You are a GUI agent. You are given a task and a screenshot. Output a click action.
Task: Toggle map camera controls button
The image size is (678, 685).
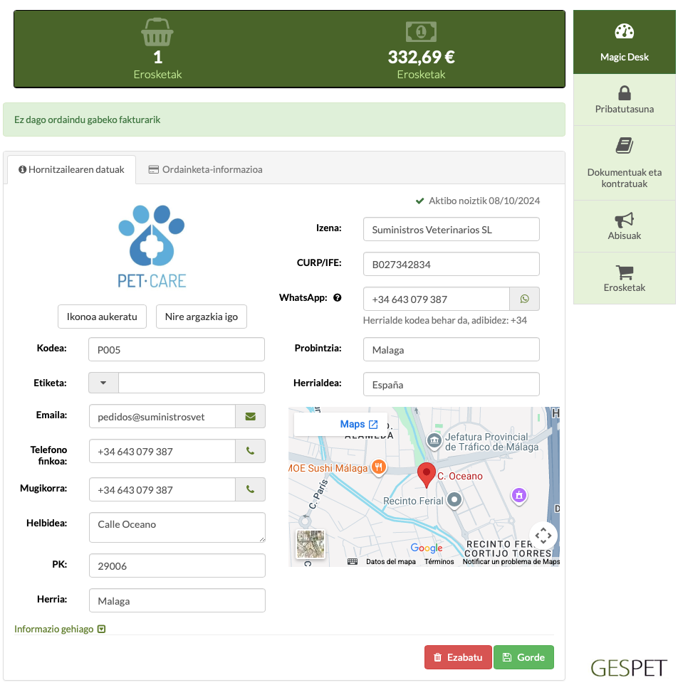coord(543,536)
